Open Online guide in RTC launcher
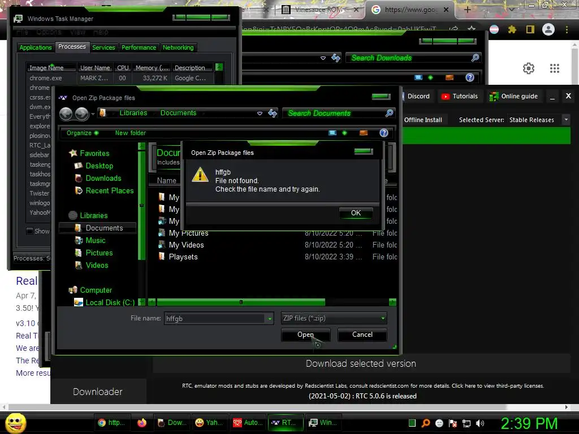 click(513, 96)
